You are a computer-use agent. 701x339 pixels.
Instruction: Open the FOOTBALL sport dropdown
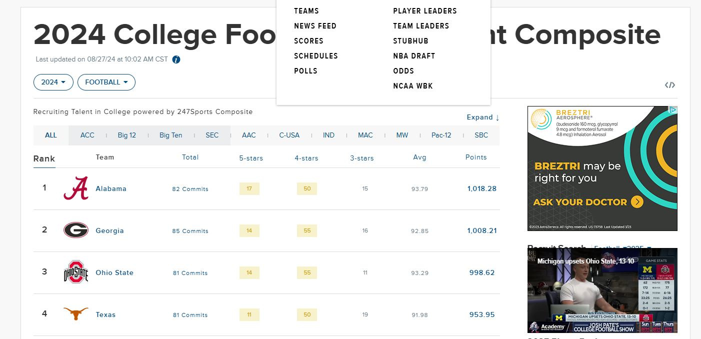pyautogui.click(x=106, y=82)
